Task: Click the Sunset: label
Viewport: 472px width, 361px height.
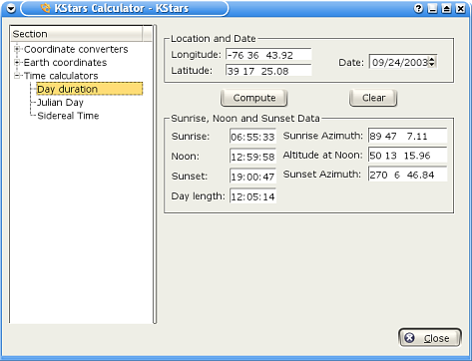Action: 190,176
